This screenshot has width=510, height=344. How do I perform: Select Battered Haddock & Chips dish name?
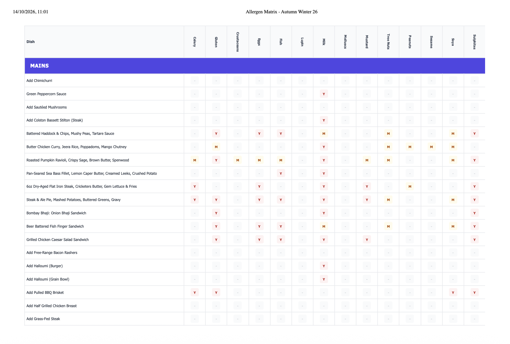pos(70,133)
